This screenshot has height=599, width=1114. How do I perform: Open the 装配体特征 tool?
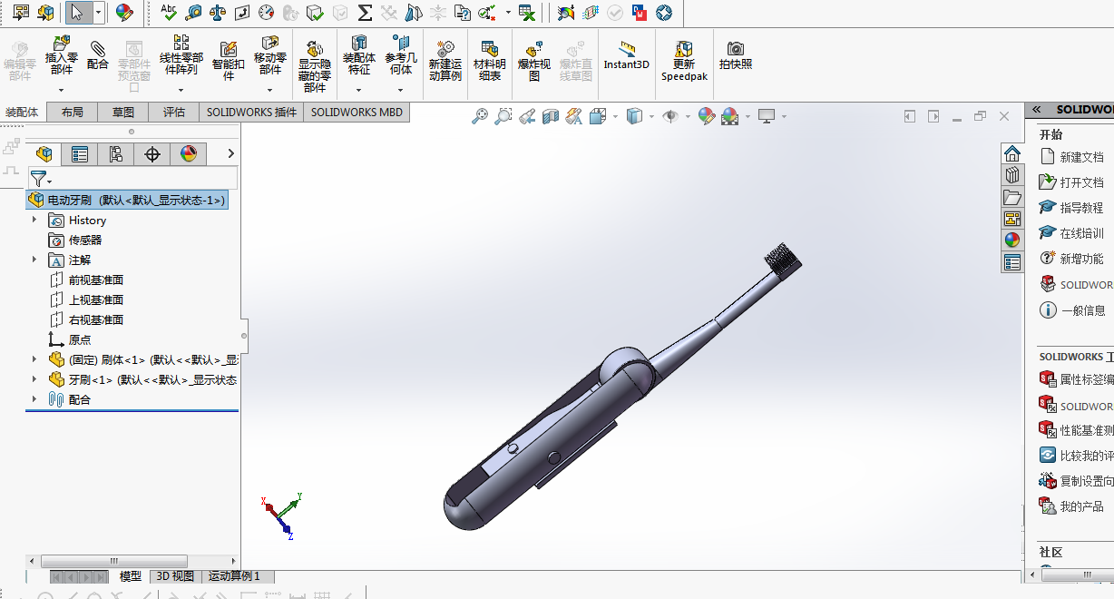click(x=359, y=54)
